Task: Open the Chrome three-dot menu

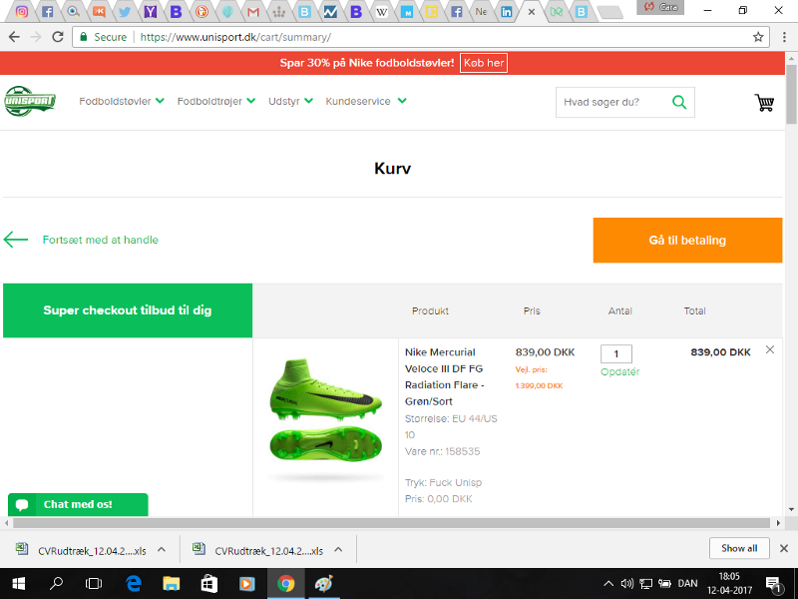Action: click(x=784, y=37)
